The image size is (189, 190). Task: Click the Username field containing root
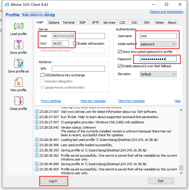point(158,36)
